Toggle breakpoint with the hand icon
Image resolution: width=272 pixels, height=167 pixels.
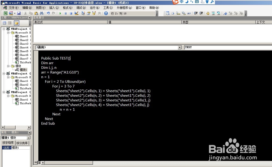[208, 13]
